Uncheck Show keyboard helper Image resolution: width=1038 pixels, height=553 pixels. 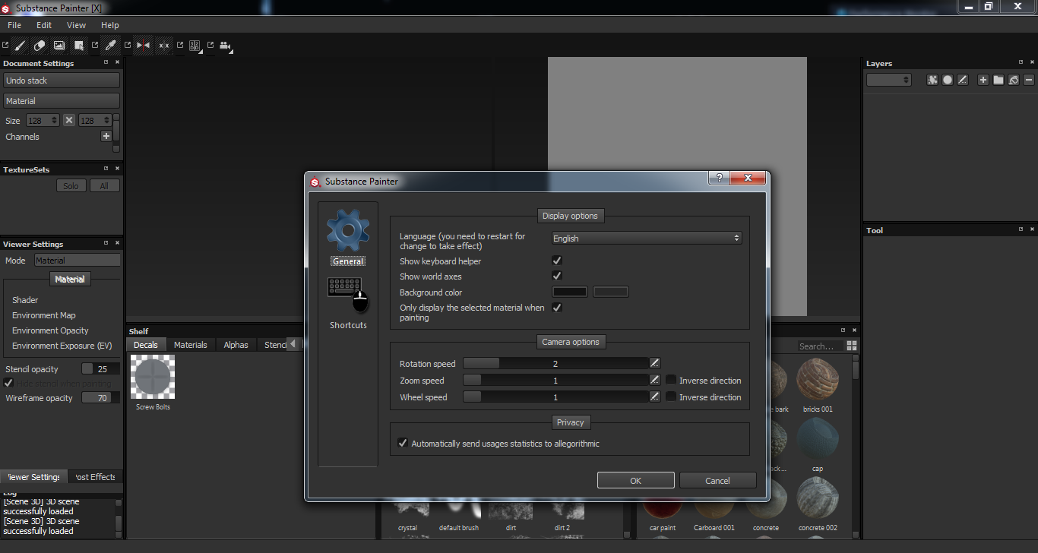click(557, 261)
